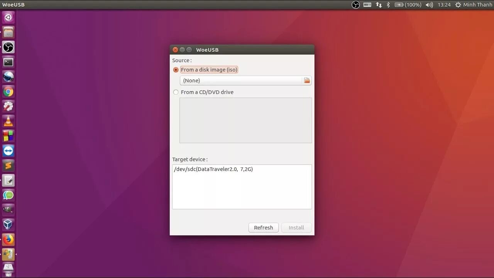The height and width of the screenshot is (278, 494).
Task: Select the 'From a disk image (iso)' radio button
Action: pyautogui.click(x=176, y=70)
